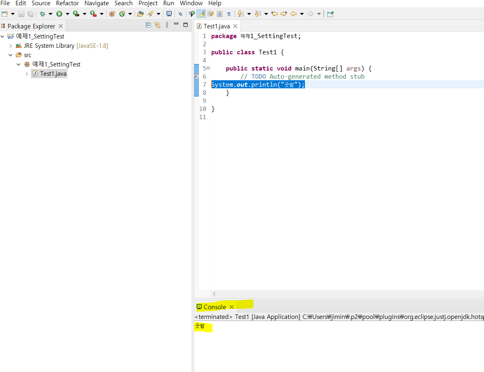Open the File menu

tap(5, 3)
